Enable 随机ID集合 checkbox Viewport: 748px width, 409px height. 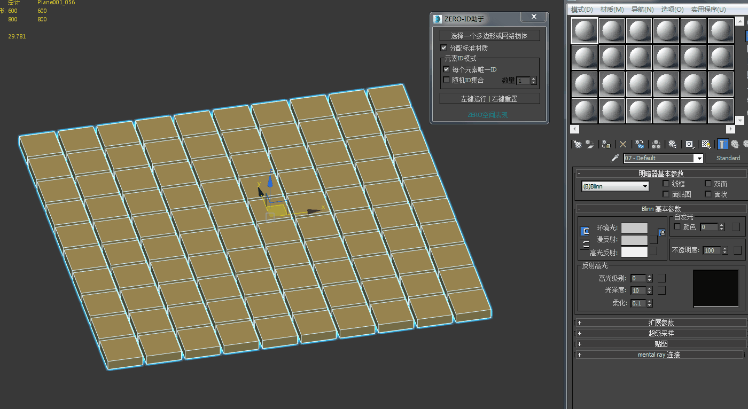point(447,80)
